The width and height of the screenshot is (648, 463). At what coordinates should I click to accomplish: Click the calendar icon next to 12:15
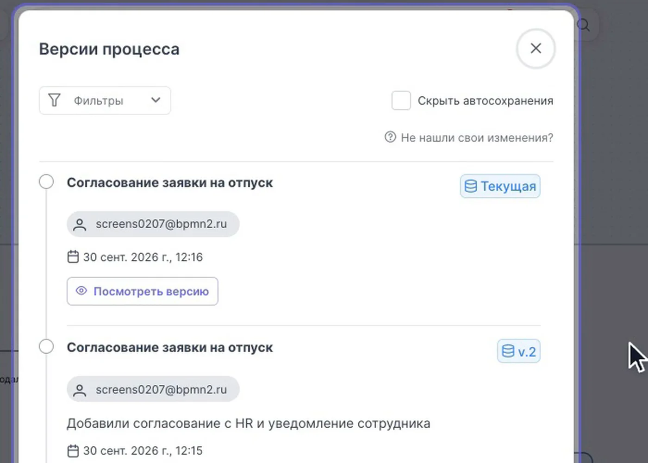(73, 450)
